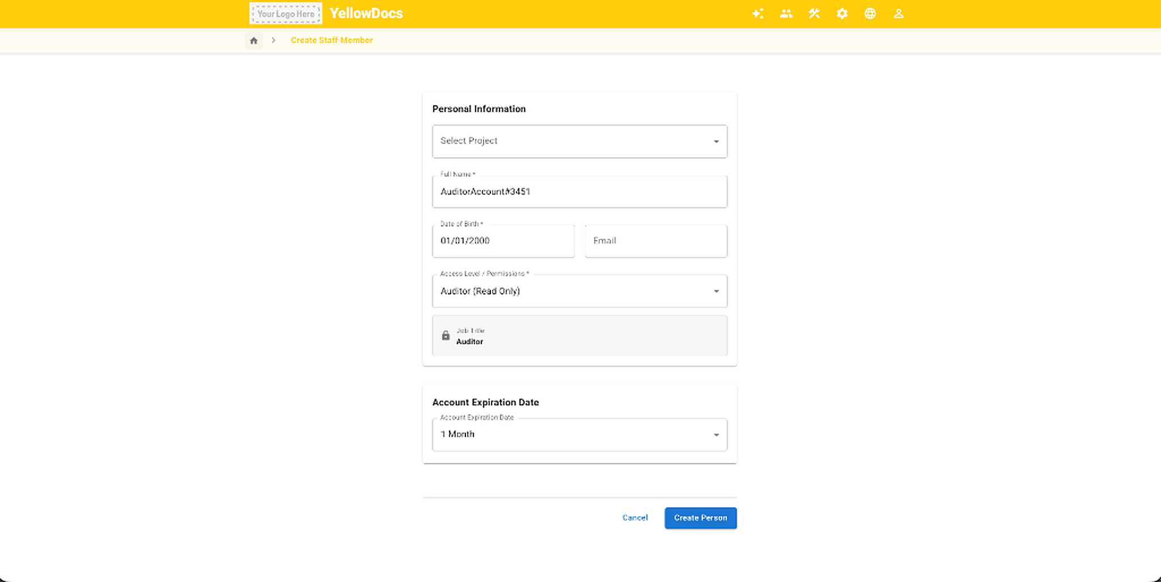Click the Your Logo Here placeholder
1161x582 pixels.
(286, 14)
